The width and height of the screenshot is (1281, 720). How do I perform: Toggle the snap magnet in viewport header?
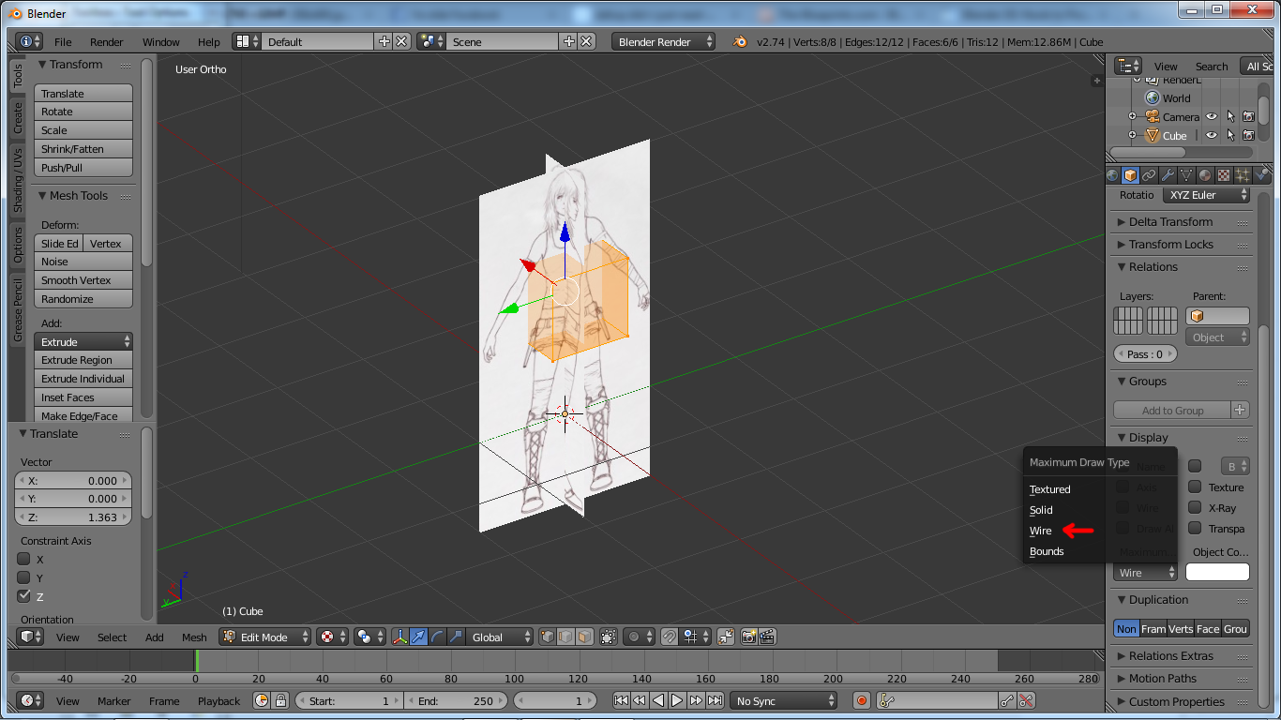click(x=670, y=637)
